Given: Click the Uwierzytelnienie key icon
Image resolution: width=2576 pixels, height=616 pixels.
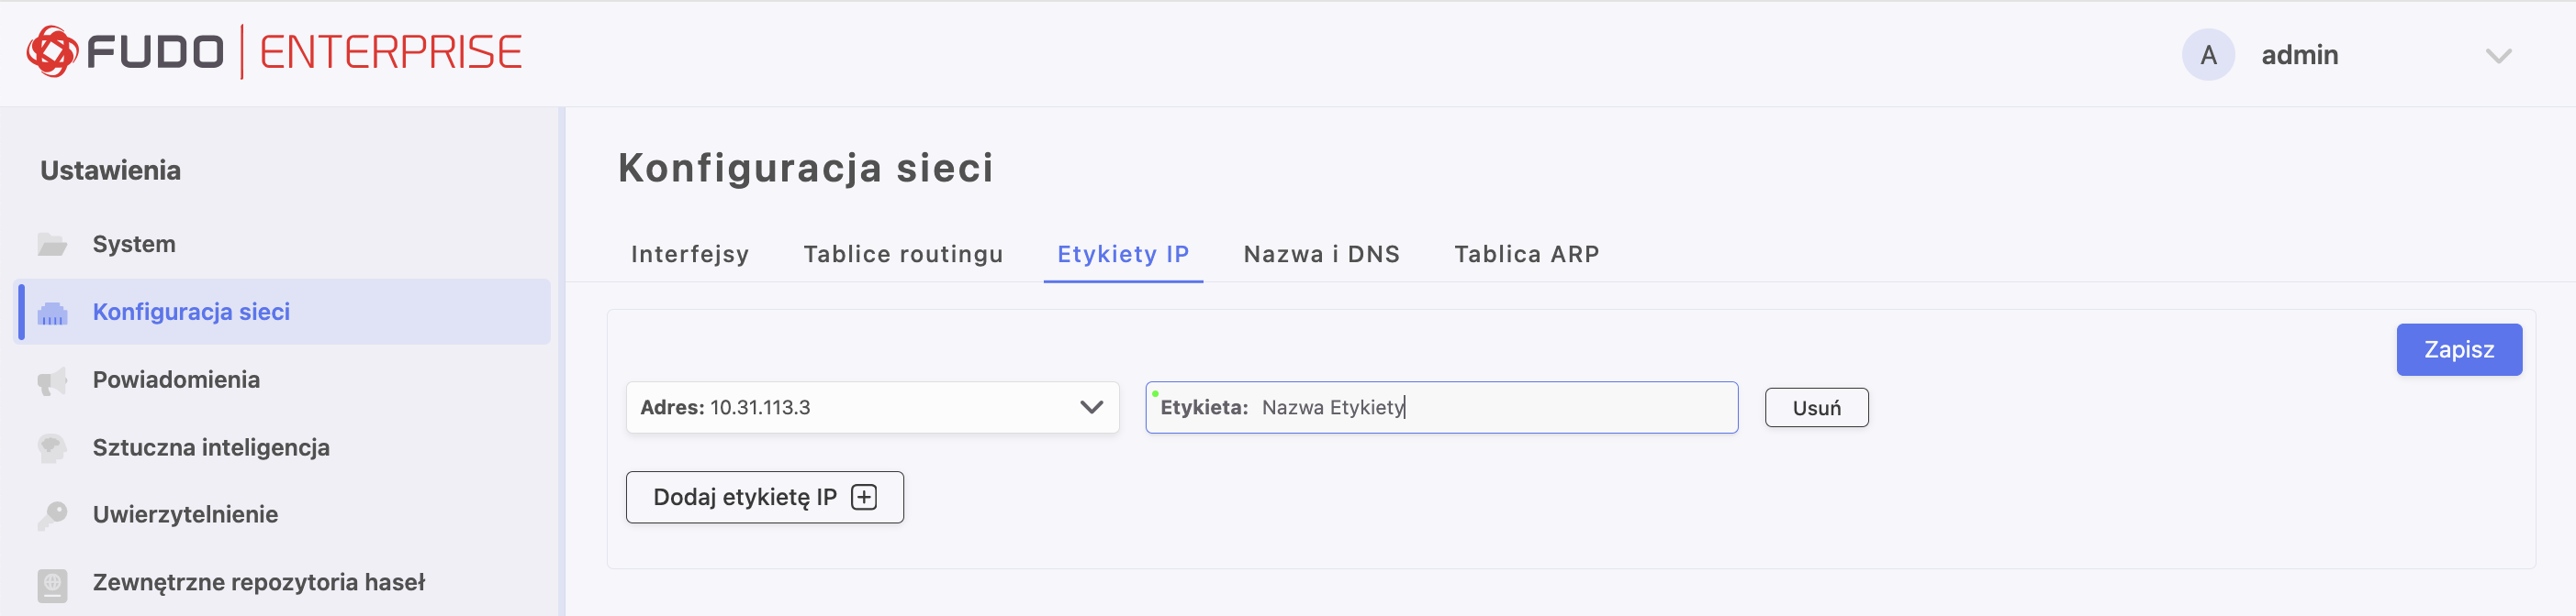Looking at the screenshot, I should tap(52, 515).
